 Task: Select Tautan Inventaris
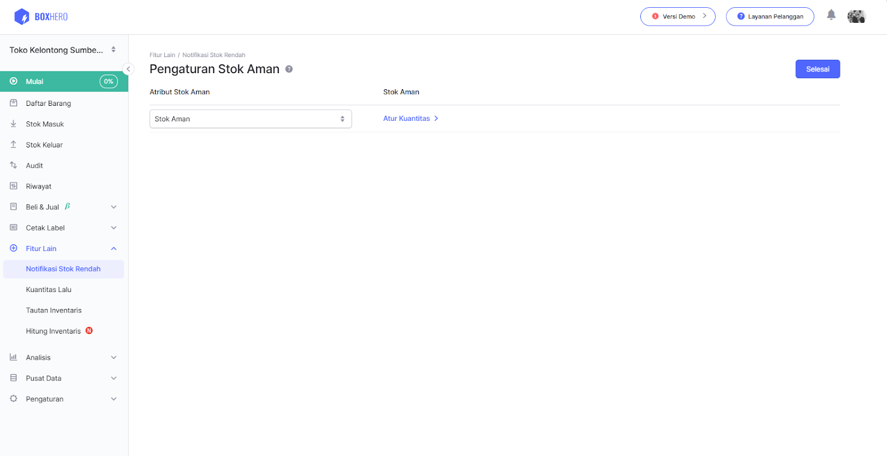[54, 310]
